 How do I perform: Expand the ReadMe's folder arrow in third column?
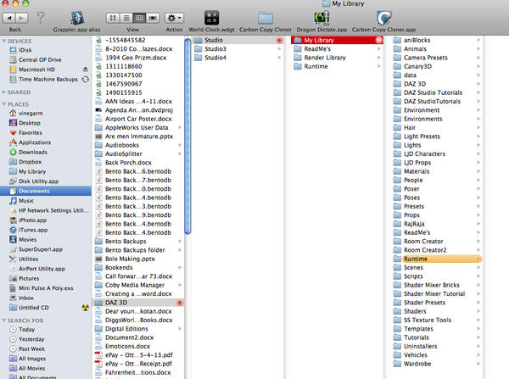coord(379,49)
